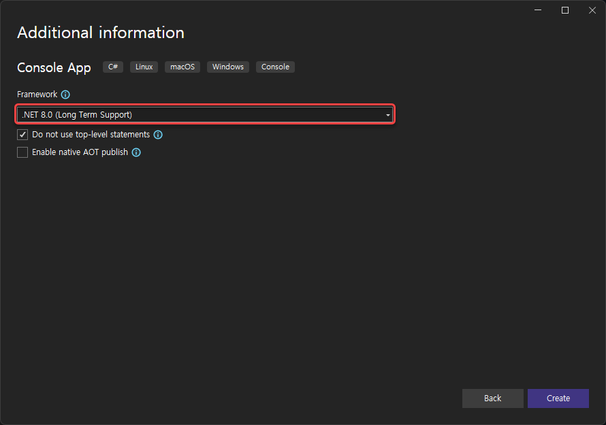The width and height of the screenshot is (606, 425).
Task: Click the info icon beside Framework label
Action: (65, 95)
